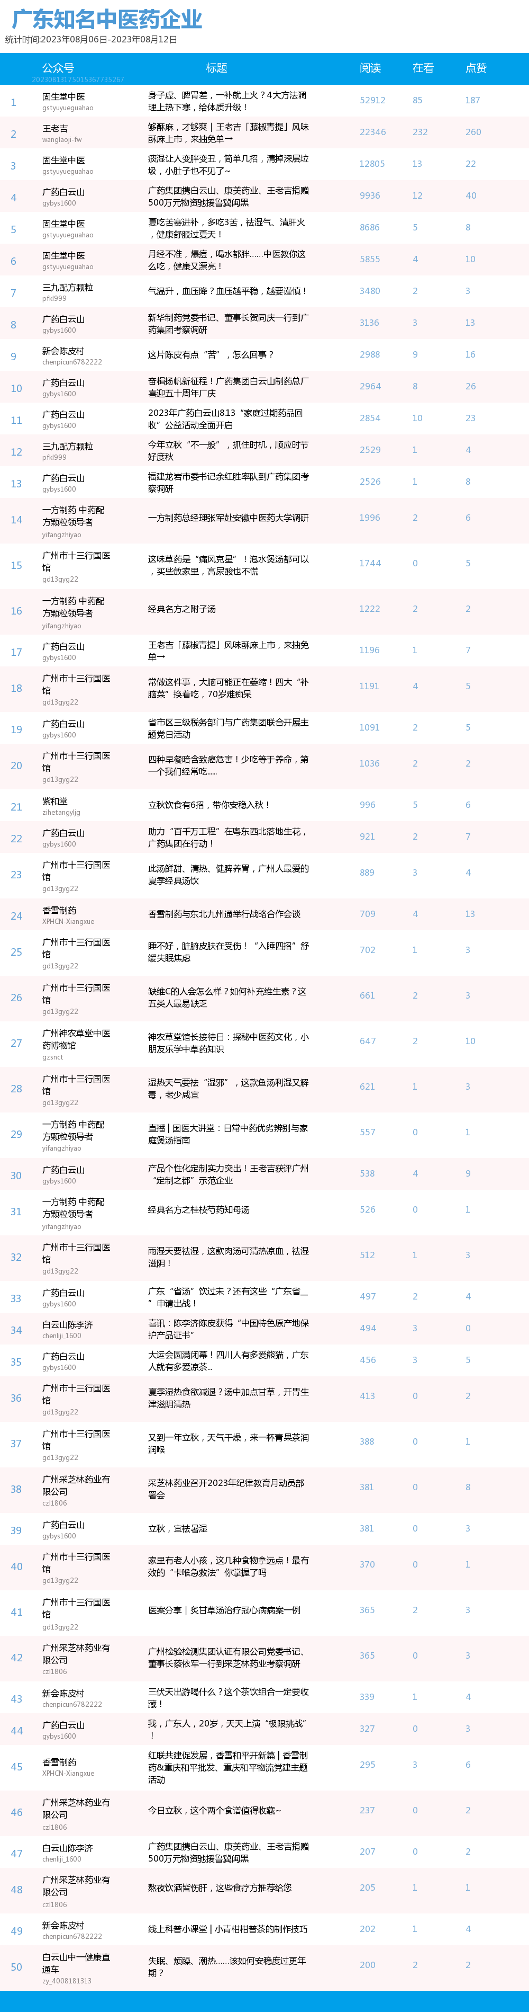Open article 神农草堂馆长接待日
The width and height of the screenshot is (529, 2012).
(x=228, y=1044)
